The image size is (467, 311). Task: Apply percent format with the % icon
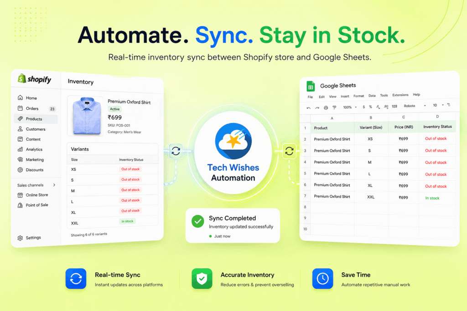pos(370,107)
